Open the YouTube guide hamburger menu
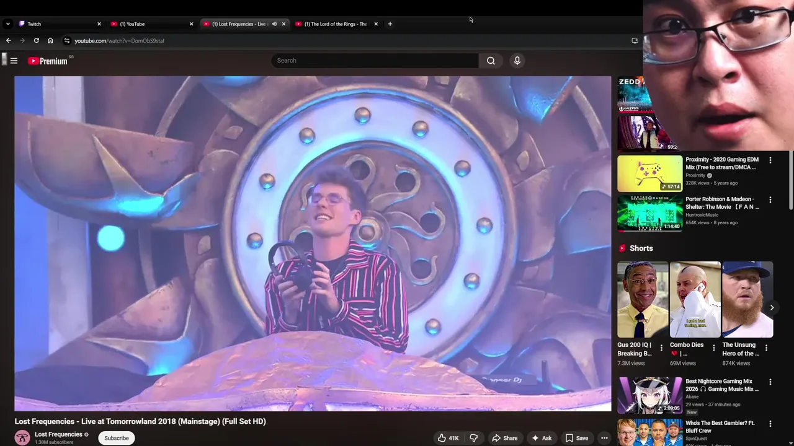 14,61
